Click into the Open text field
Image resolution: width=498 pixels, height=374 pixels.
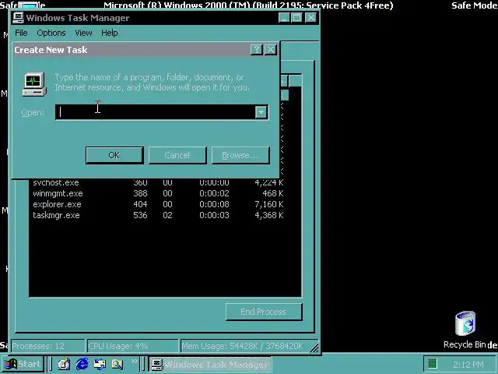[x=156, y=112]
